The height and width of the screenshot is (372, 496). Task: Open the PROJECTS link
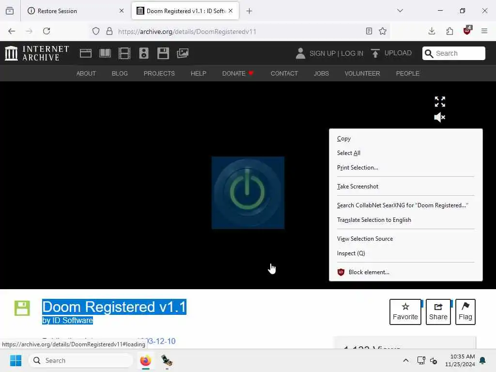pyautogui.click(x=159, y=74)
